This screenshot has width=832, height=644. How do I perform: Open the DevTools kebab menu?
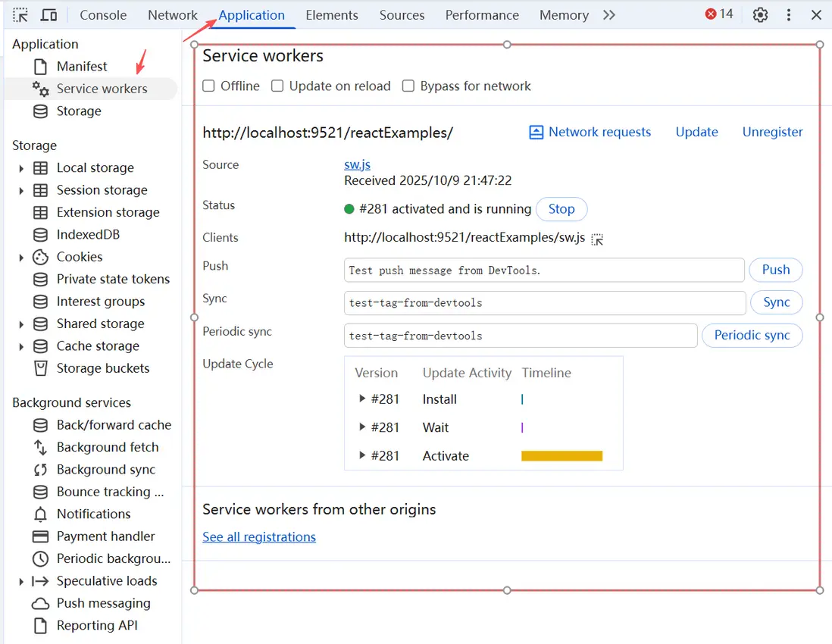point(789,15)
